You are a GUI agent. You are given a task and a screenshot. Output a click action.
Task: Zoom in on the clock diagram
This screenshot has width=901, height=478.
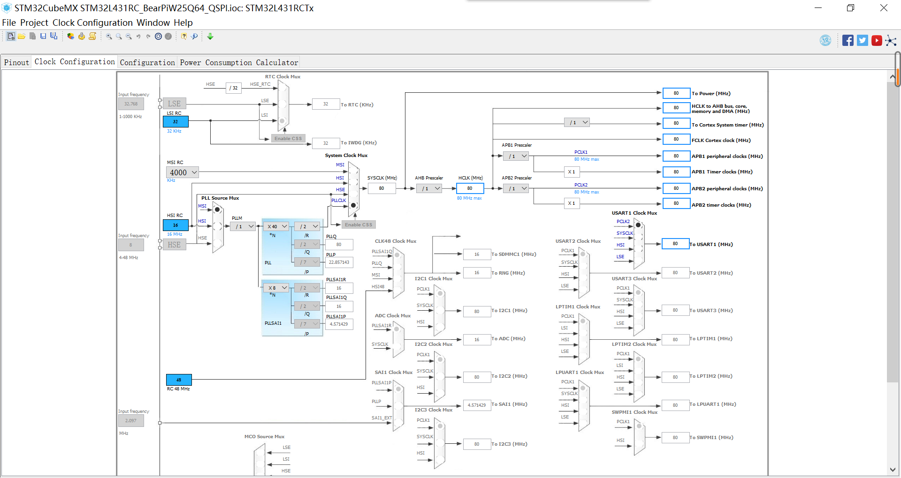tap(109, 36)
